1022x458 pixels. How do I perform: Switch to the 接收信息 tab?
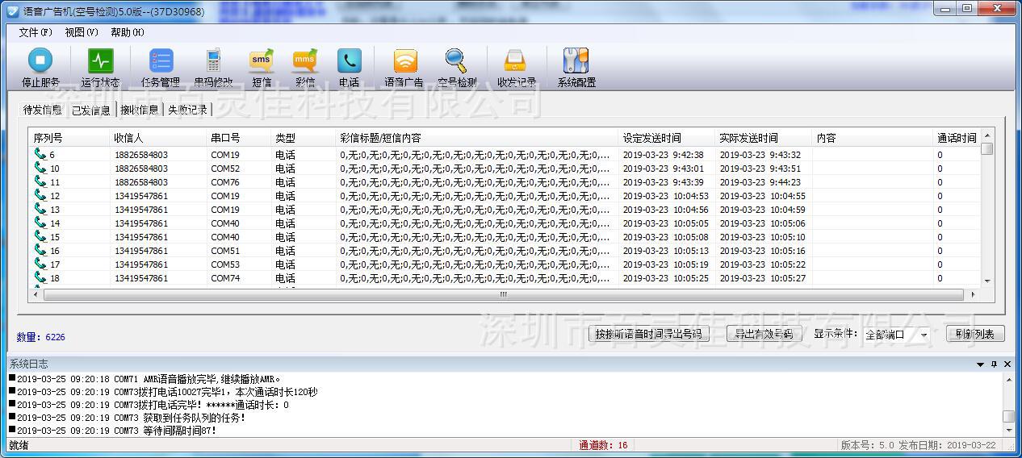(139, 110)
